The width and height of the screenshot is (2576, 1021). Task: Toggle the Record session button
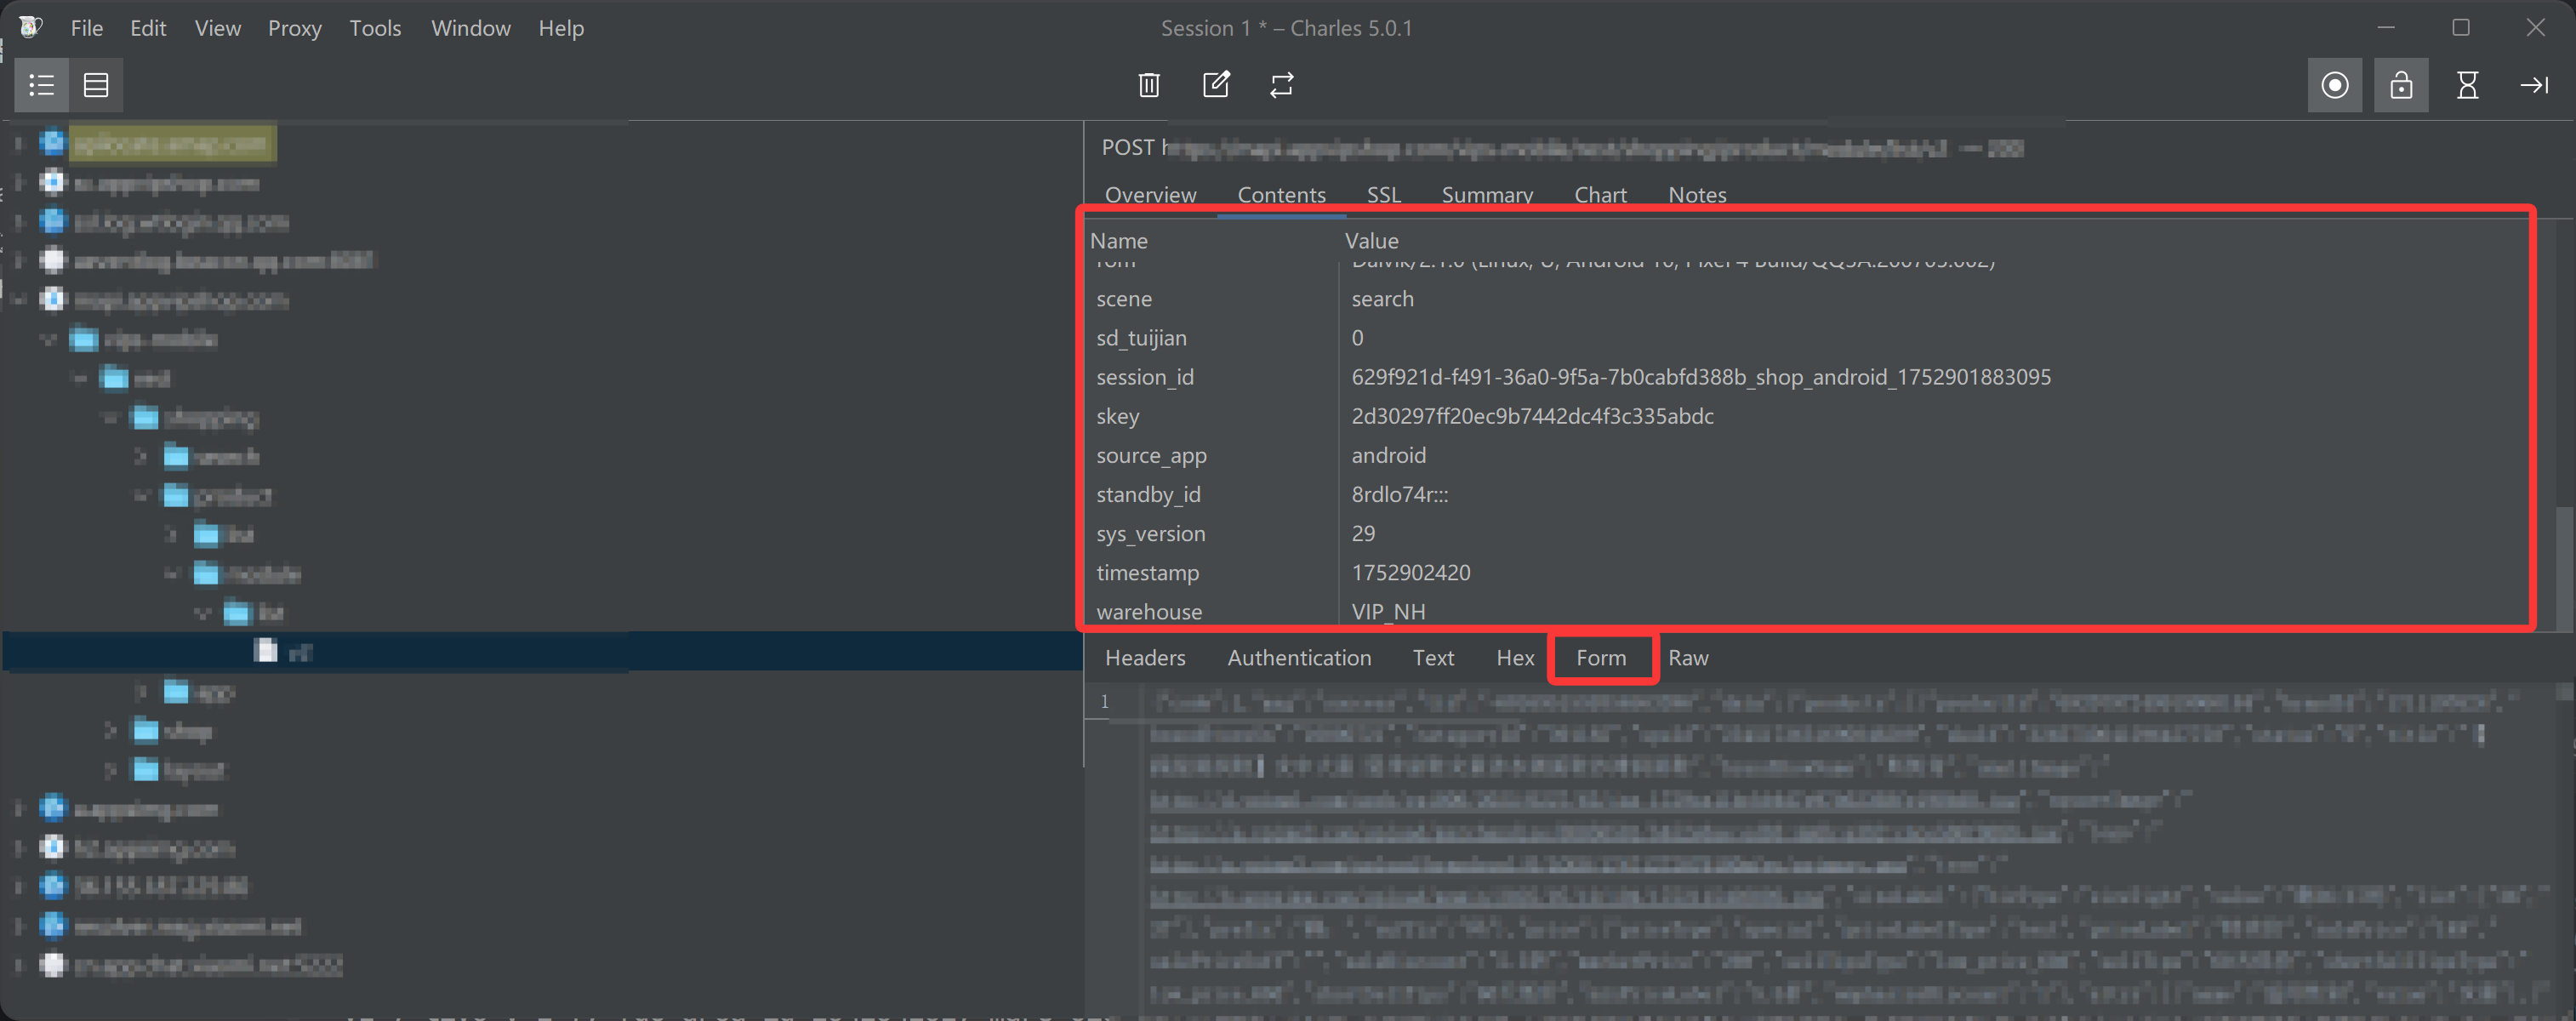(2335, 85)
